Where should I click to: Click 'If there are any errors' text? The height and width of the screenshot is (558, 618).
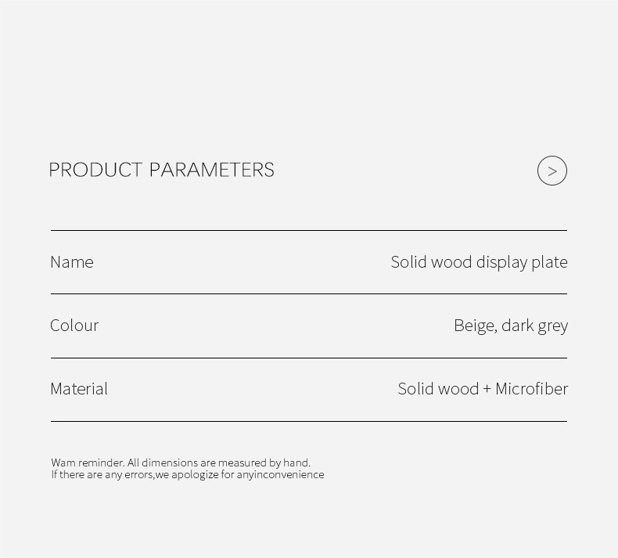(102, 474)
